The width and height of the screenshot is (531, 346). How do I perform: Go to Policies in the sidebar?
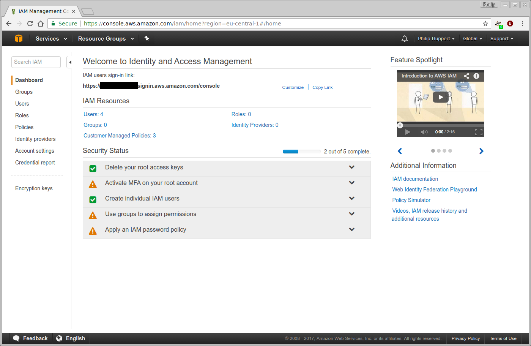point(24,127)
